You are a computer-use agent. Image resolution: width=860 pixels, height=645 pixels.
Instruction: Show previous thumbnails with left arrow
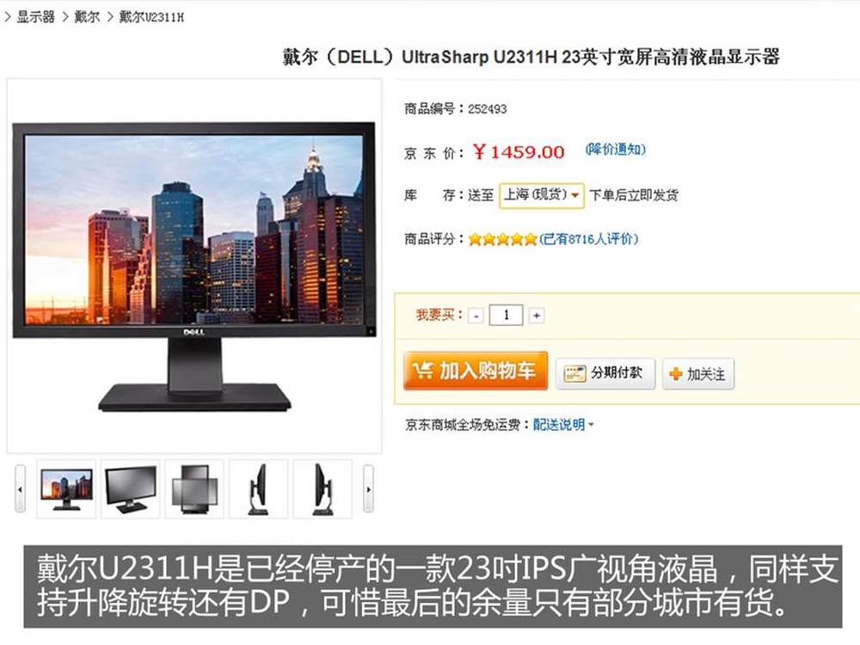click(x=21, y=488)
